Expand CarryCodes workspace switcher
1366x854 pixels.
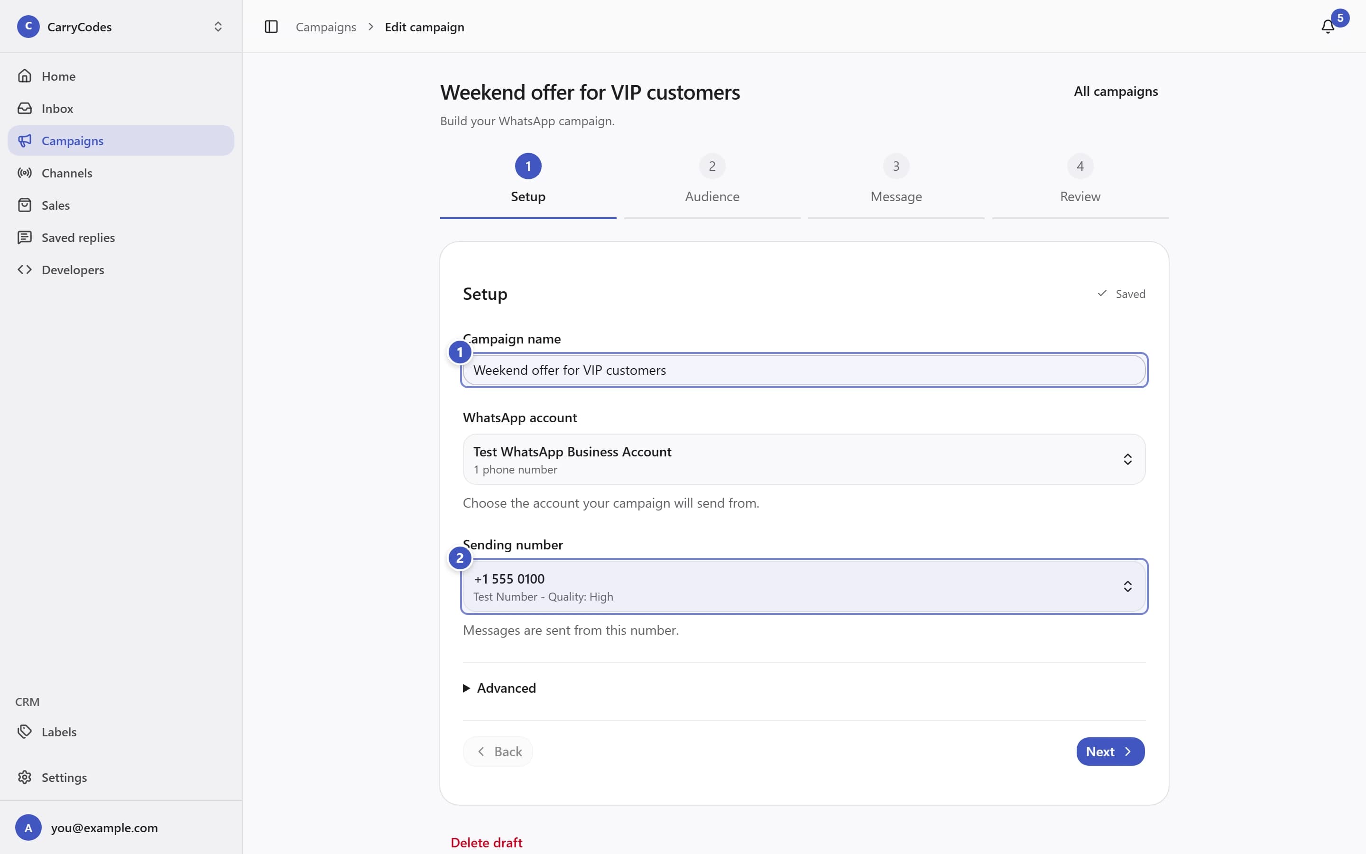pos(121,27)
